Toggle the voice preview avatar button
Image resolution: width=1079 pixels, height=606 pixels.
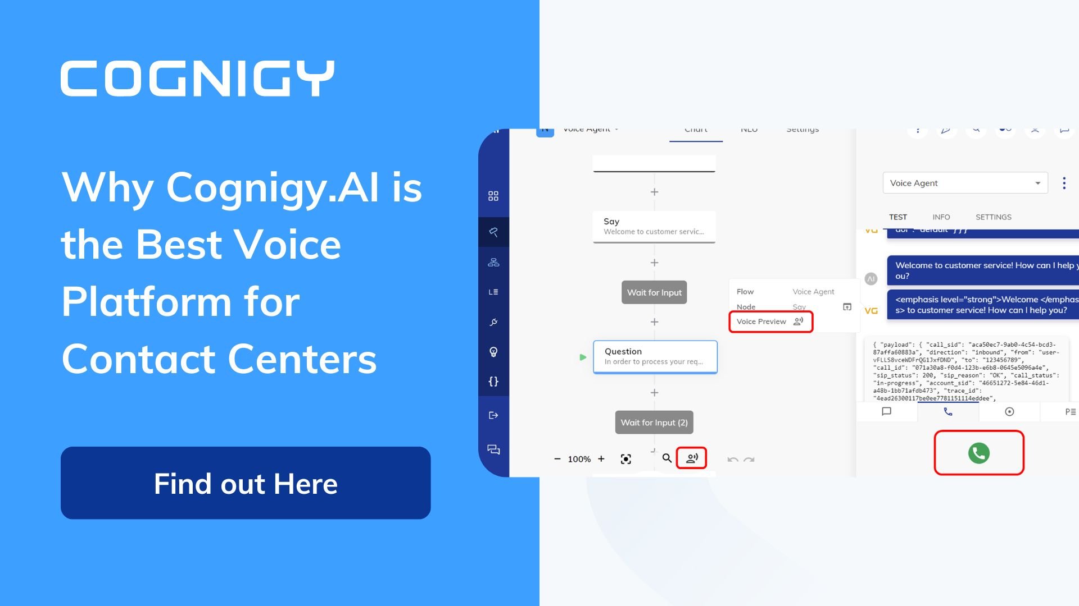coord(691,458)
